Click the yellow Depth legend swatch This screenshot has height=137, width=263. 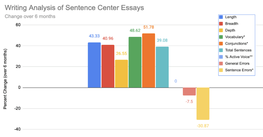[x=221, y=30]
